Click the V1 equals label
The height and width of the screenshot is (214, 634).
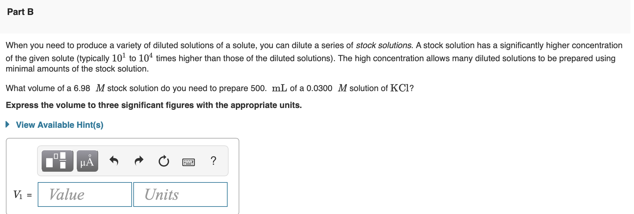pyautogui.click(x=22, y=194)
